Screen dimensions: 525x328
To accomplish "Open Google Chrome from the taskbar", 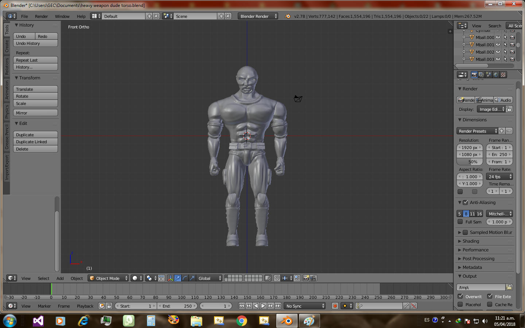I will [241, 321].
